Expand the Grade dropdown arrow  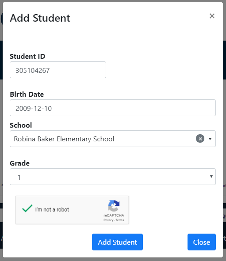click(x=211, y=177)
